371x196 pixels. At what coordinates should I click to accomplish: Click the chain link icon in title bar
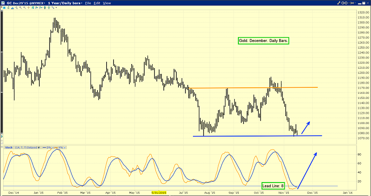point(345,3)
